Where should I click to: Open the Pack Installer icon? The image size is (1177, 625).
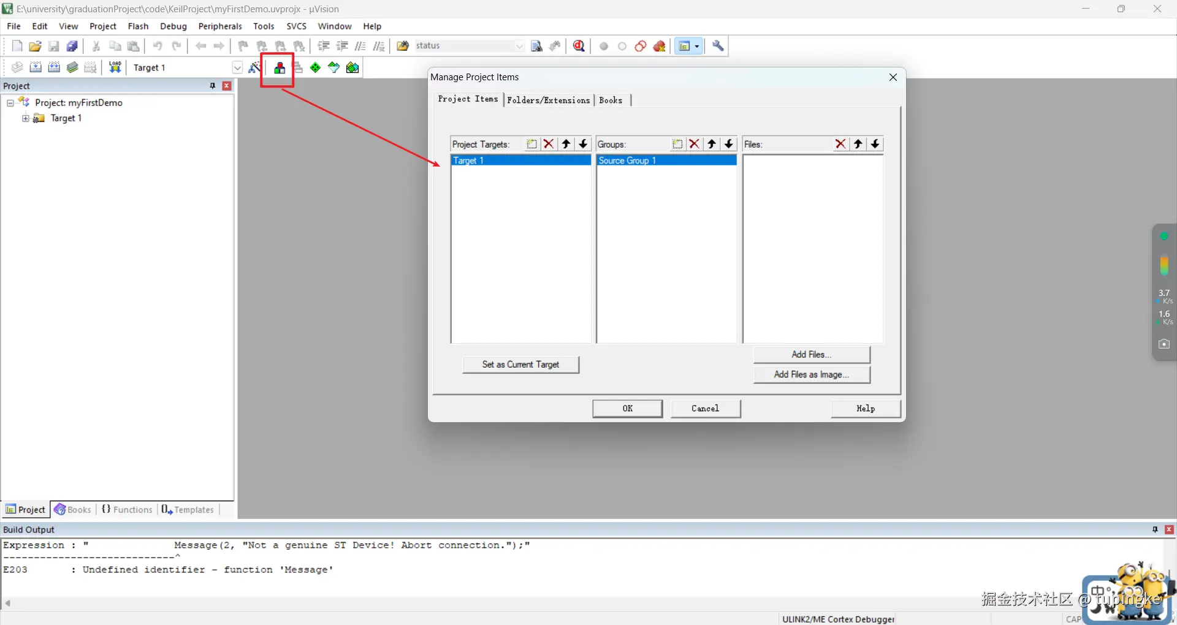tap(352, 67)
